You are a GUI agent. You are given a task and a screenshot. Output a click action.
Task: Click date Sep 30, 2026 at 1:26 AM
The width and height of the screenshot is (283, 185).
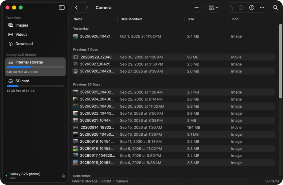141,57
